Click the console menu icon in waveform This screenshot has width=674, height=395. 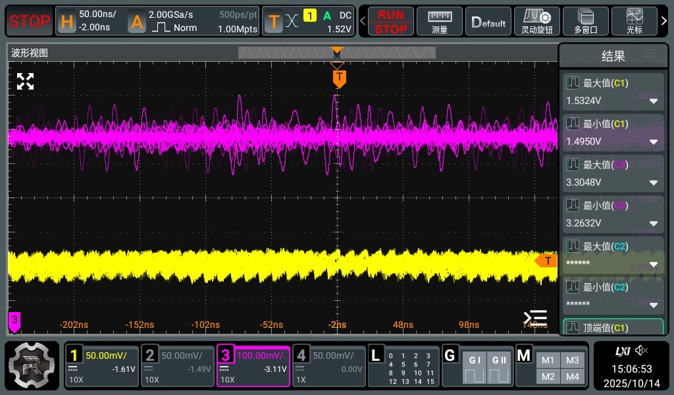point(535,319)
